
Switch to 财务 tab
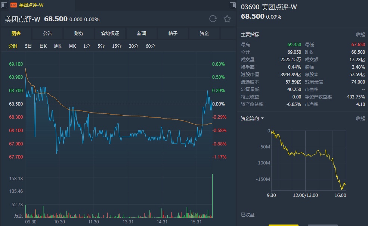(78, 34)
